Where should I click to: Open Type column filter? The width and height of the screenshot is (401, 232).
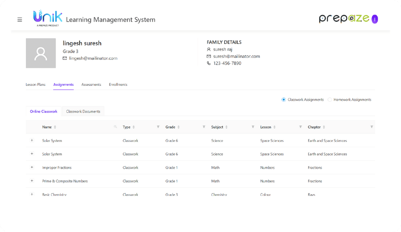158,127
